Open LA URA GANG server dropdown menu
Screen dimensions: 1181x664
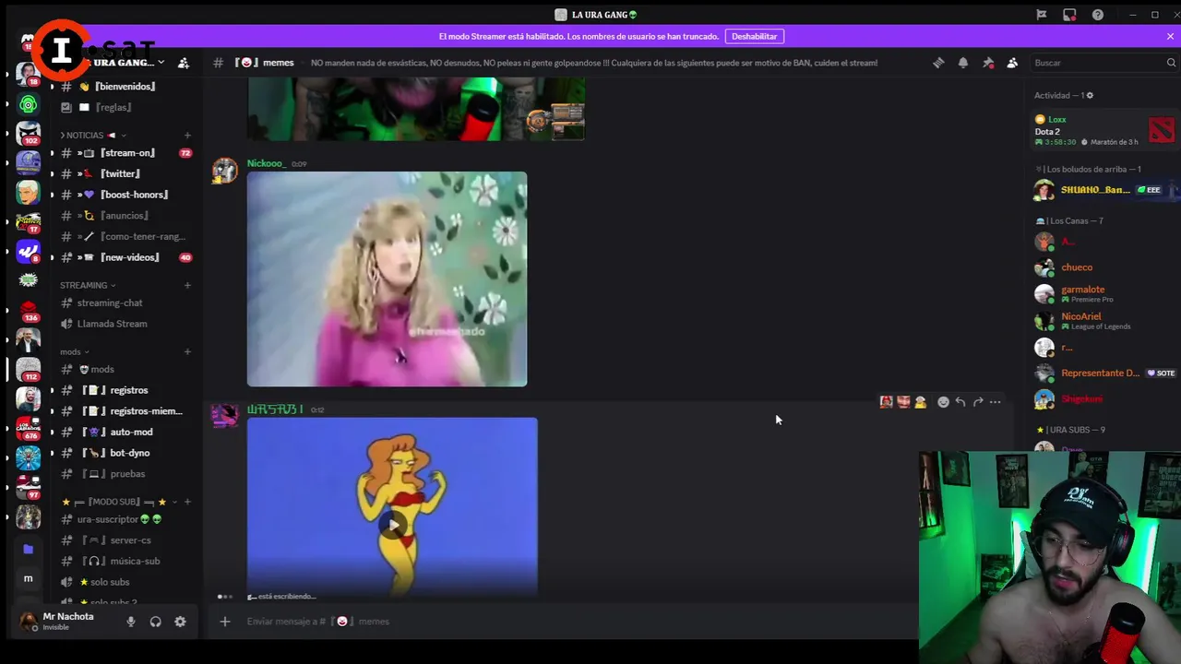[161, 63]
